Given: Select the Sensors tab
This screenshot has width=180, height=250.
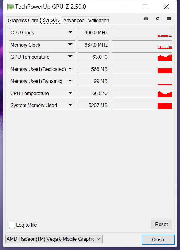Looking at the screenshot, I should coord(51,20).
